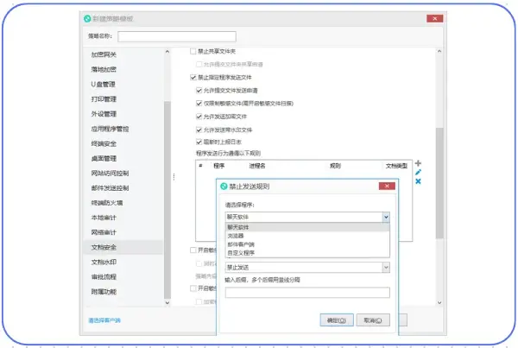
Task: Close the 新建策略模板 window
Action: [x=435, y=18]
